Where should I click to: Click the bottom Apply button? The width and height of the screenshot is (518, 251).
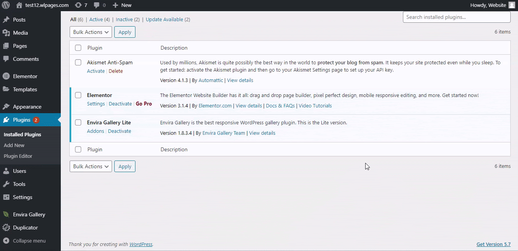[125, 166]
